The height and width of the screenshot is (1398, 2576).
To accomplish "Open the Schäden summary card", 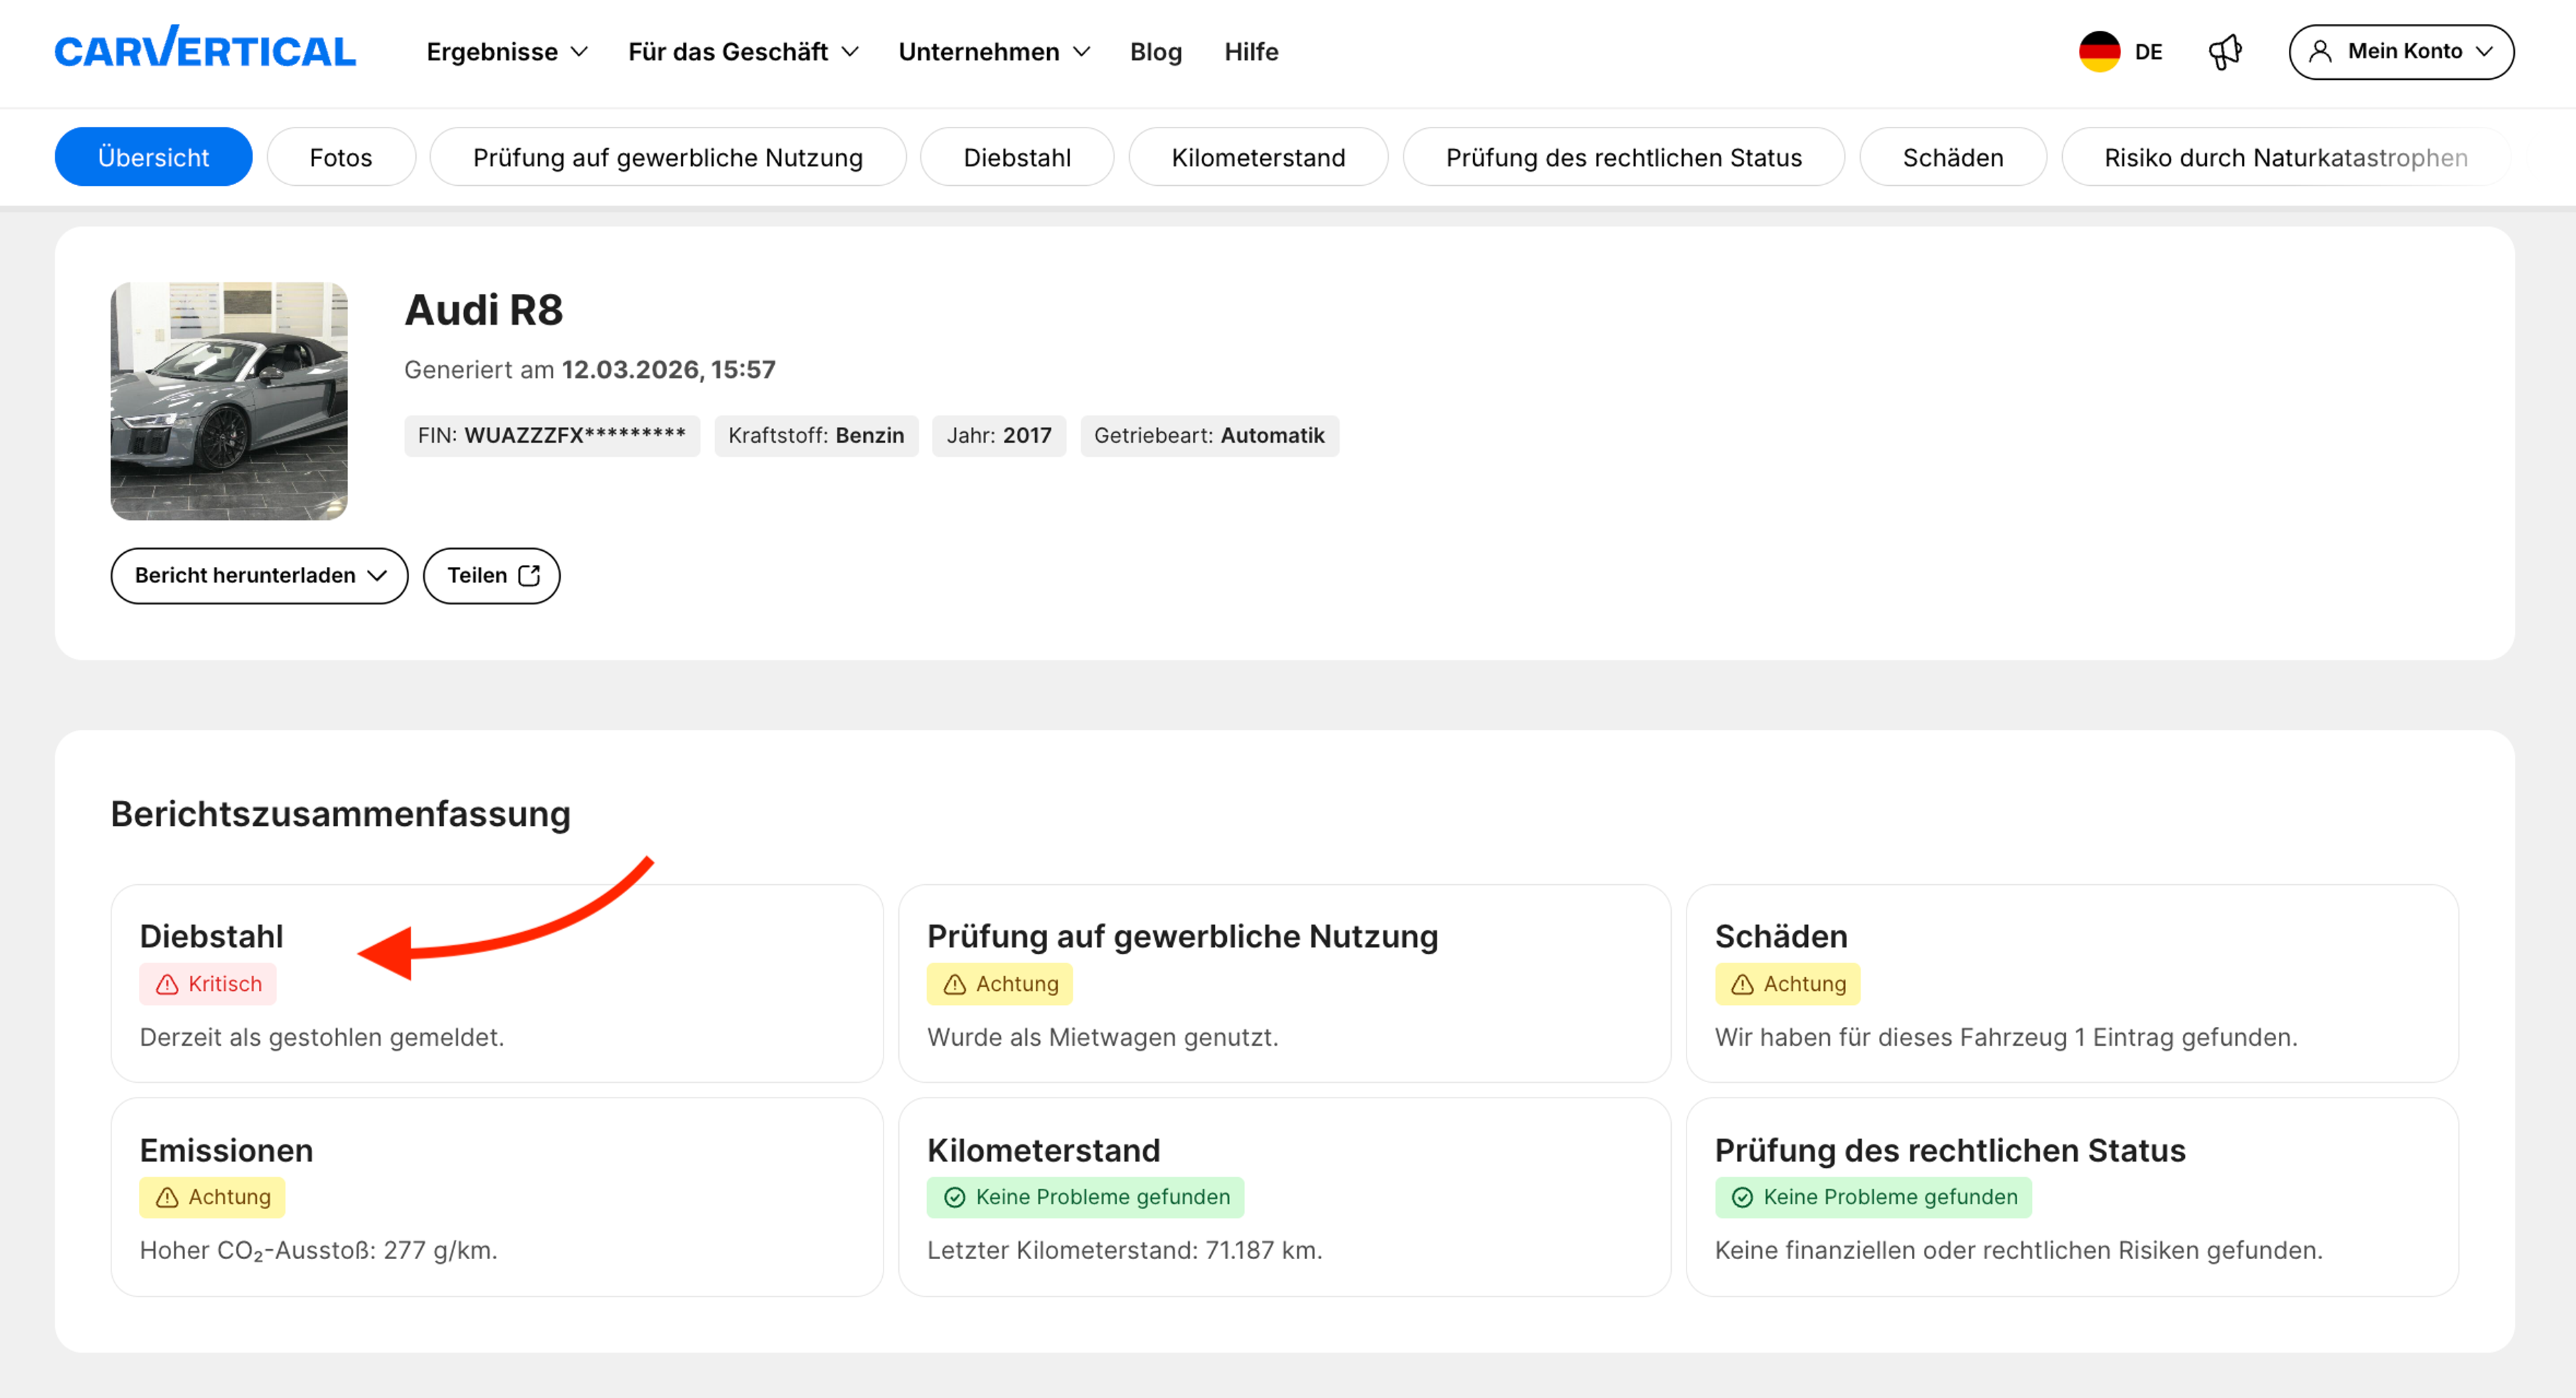I will (2072, 983).
